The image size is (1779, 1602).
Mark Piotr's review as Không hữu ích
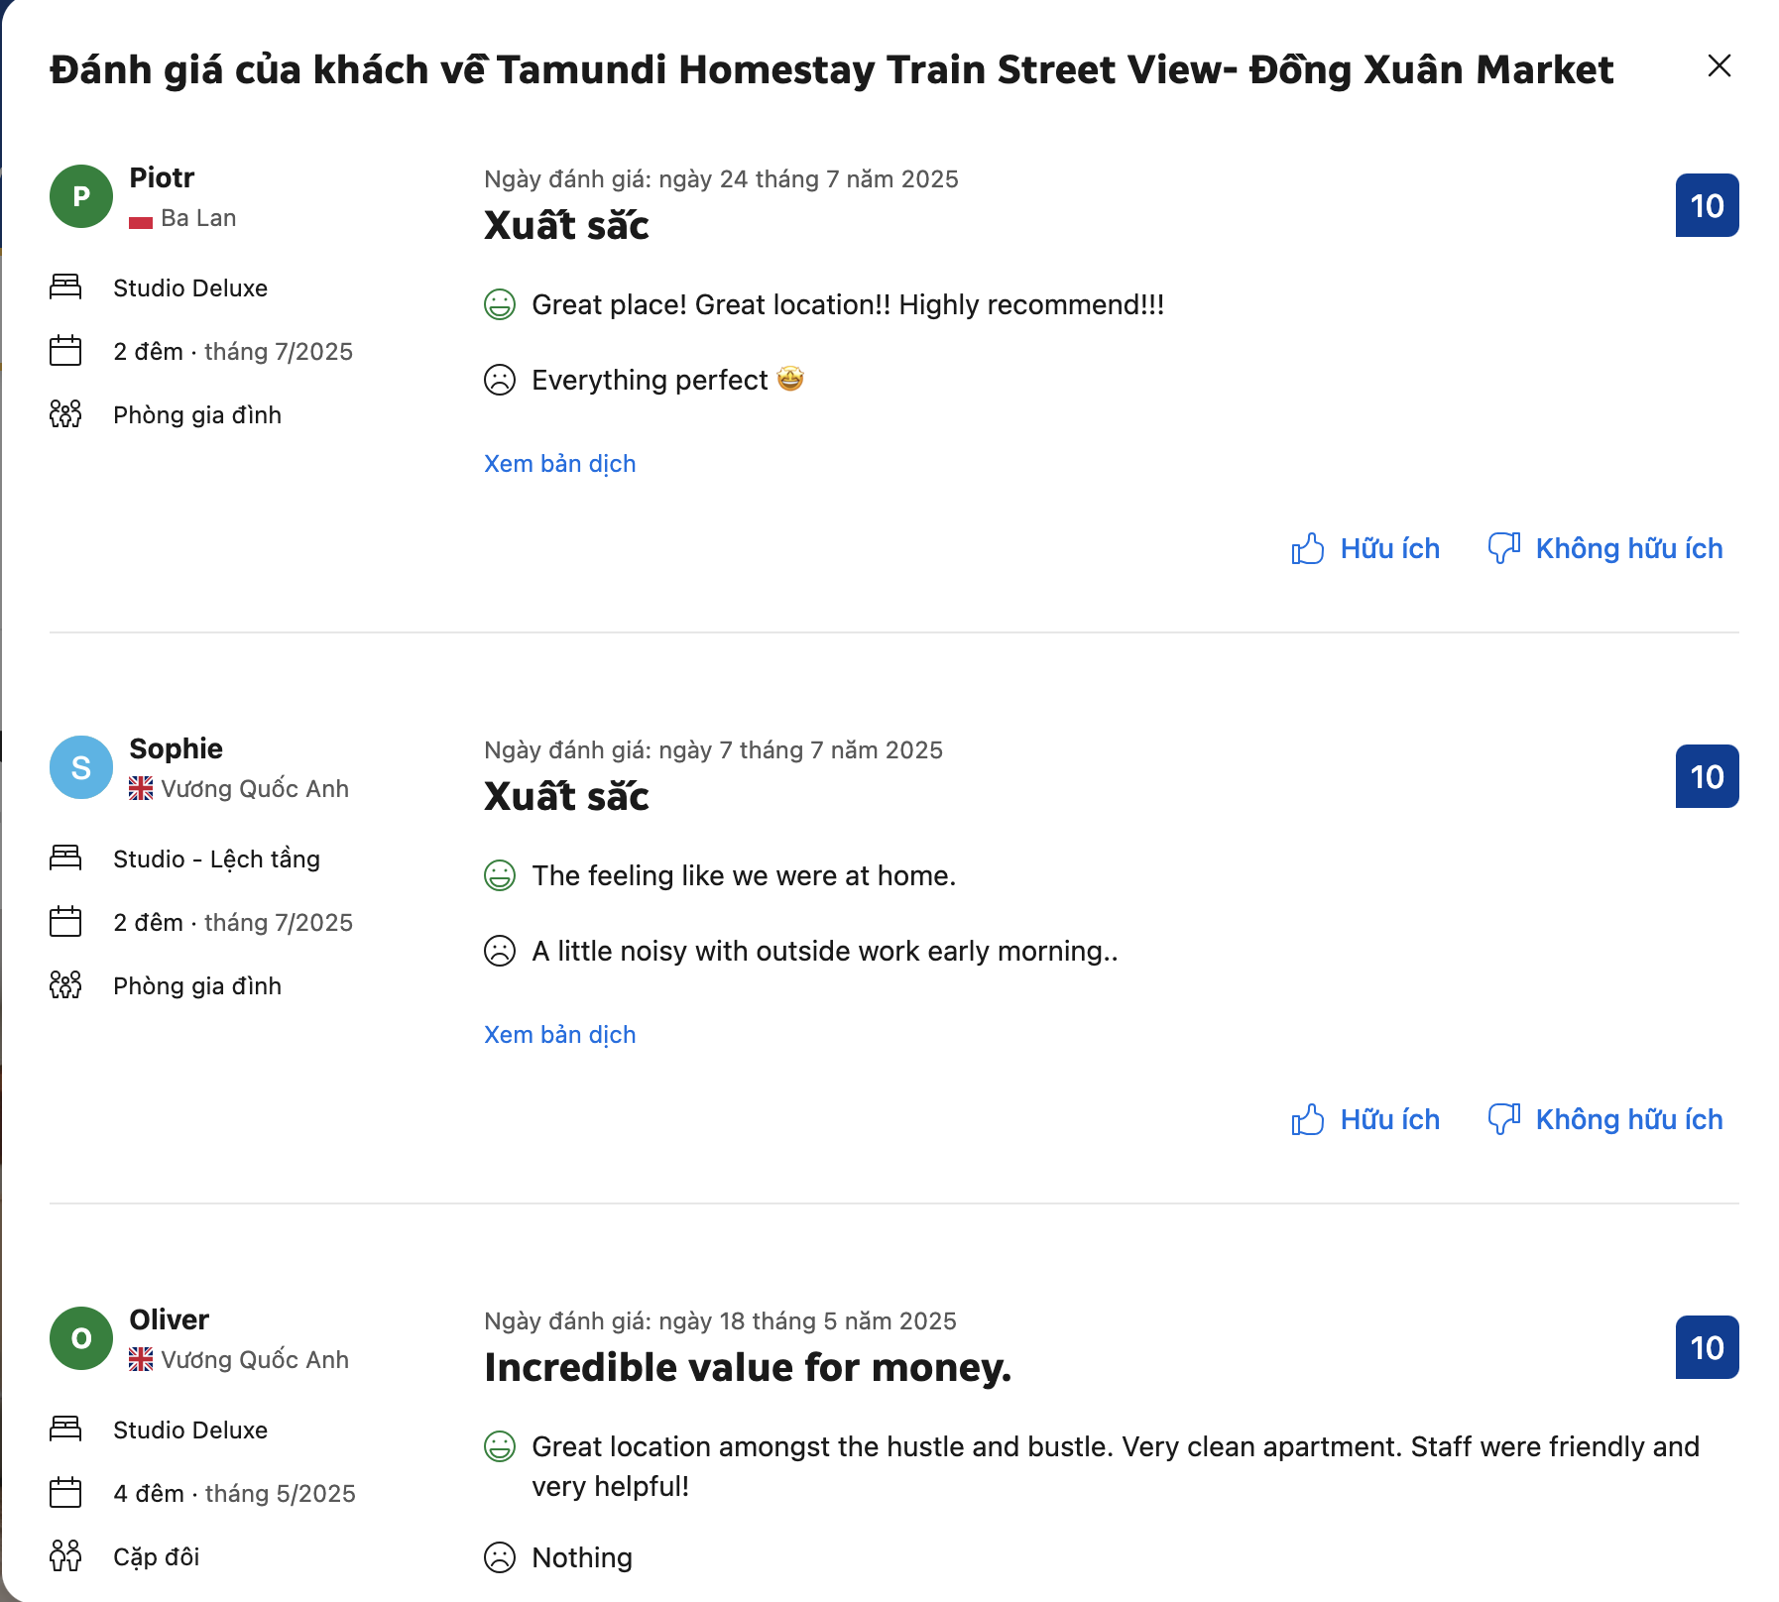(1605, 548)
